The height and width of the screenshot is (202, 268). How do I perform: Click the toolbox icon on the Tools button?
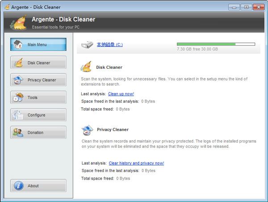coord(18,97)
